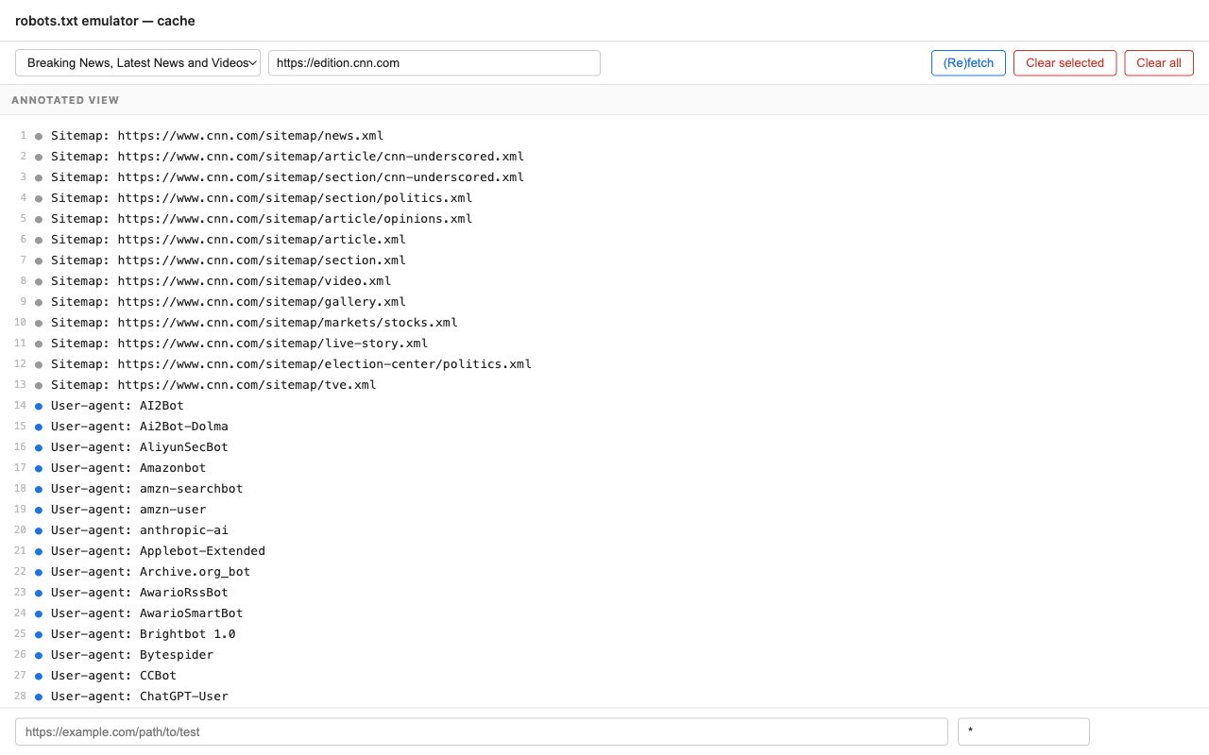Screen dimensions: 1209x755
Task: Select the line 'Sitemap: https://www.cnn.com/sitemap/video.xml'
Action: point(221,281)
